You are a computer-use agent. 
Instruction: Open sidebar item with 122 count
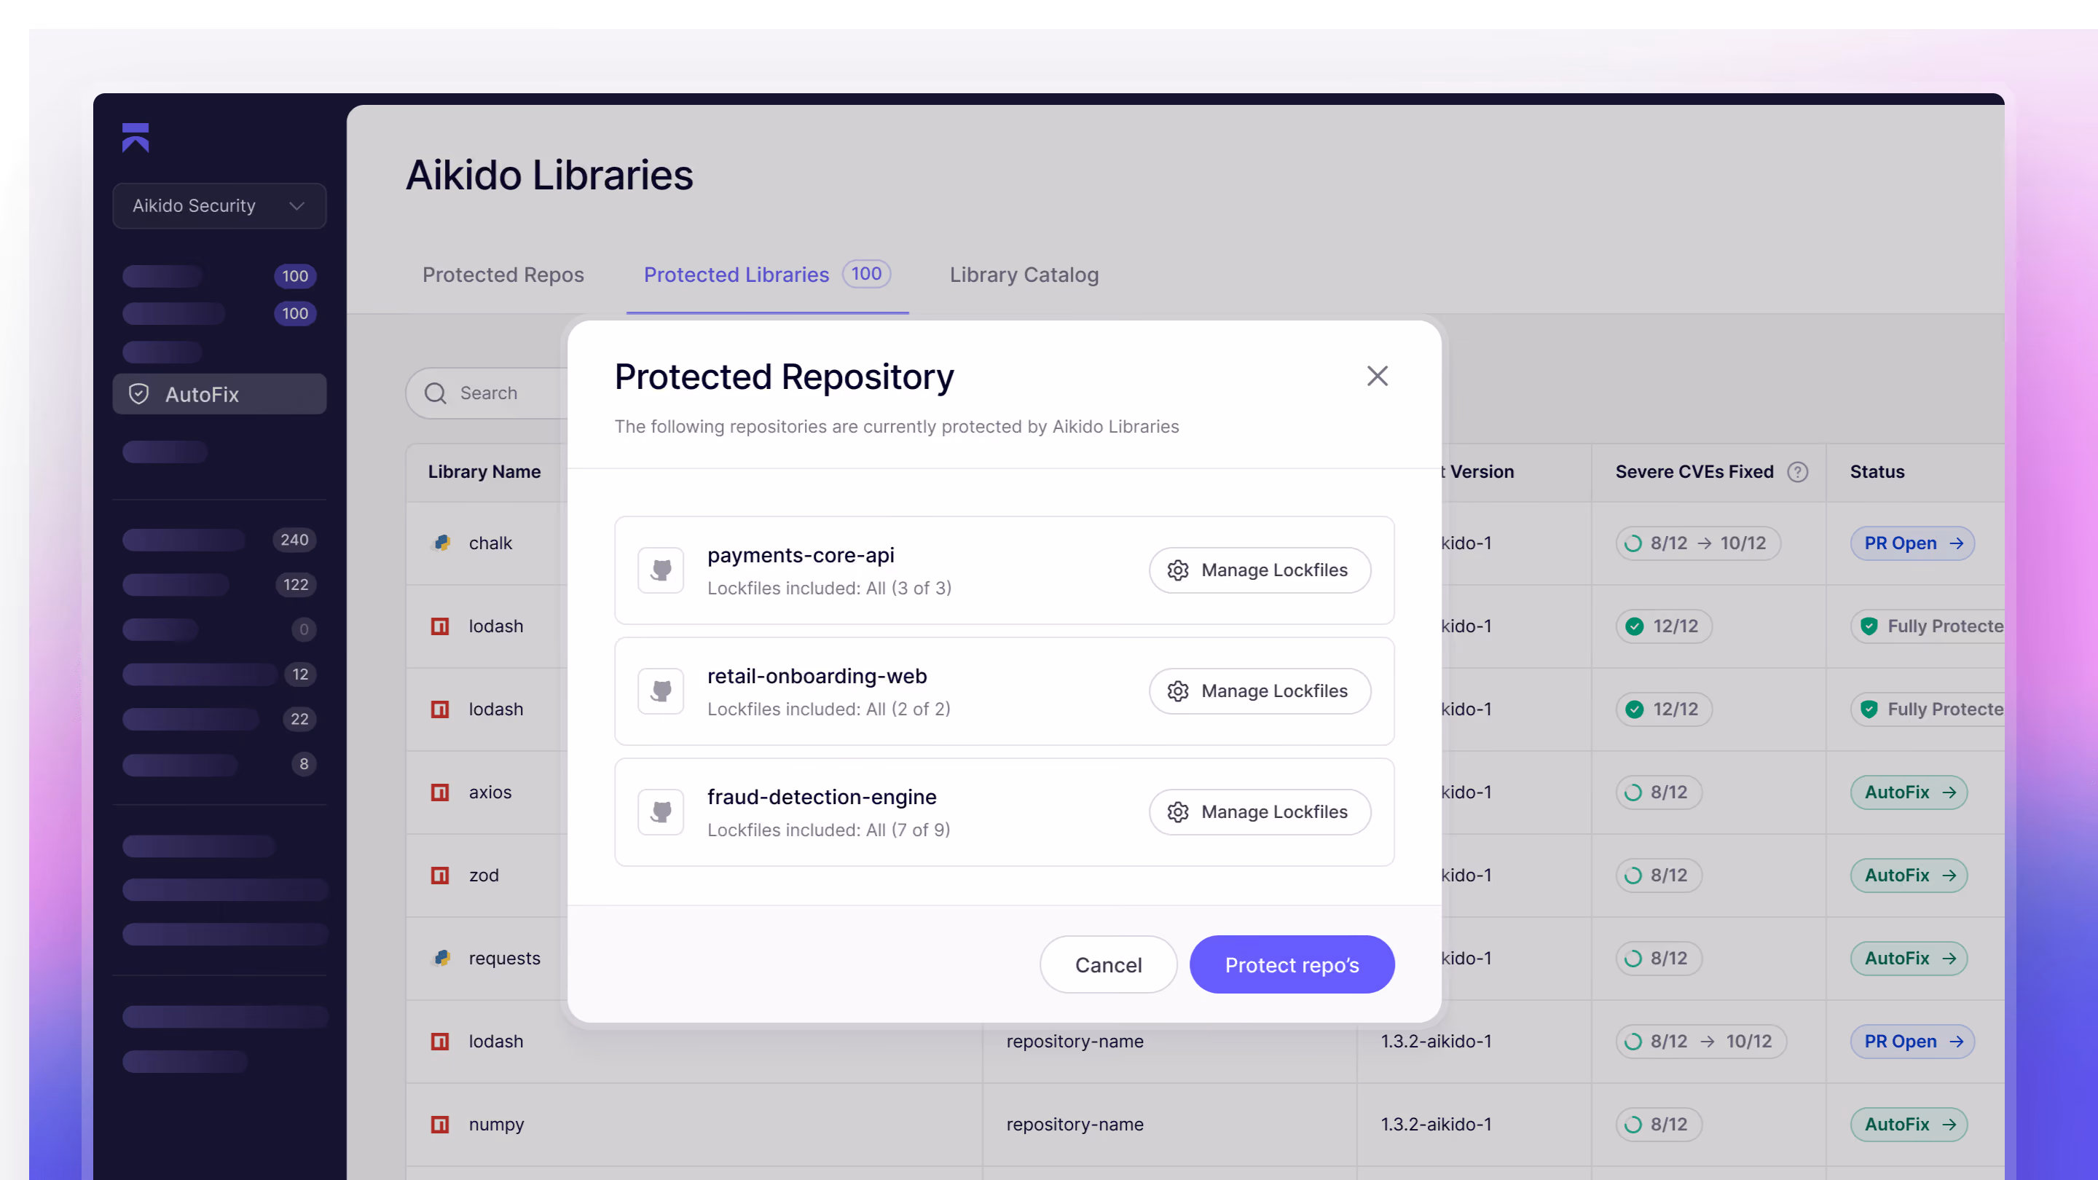coord(219,585)
